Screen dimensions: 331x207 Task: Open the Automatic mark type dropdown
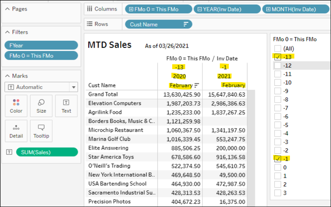[x=73, y=87]
